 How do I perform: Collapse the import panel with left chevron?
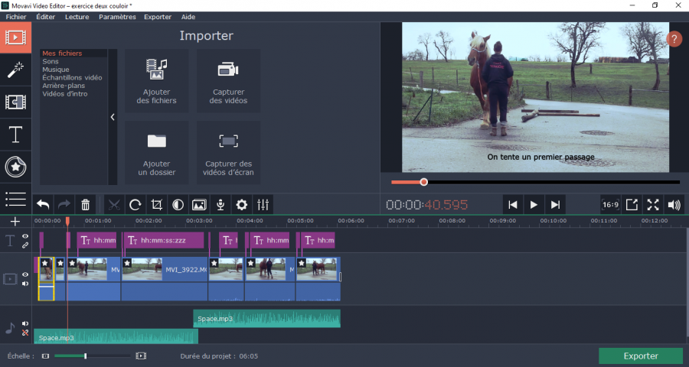(113, 117)
